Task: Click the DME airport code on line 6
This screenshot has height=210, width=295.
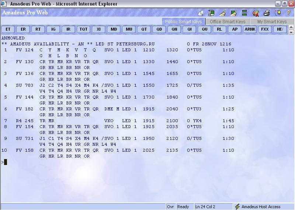Action: 109,109
